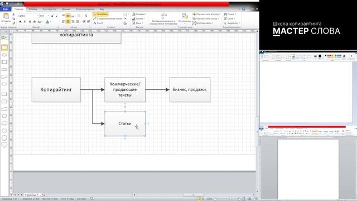The height and width of the screenshot is (201, 357).
Task: Switch to the Data (Данные) tab
Action: click(x=66, y=9)
